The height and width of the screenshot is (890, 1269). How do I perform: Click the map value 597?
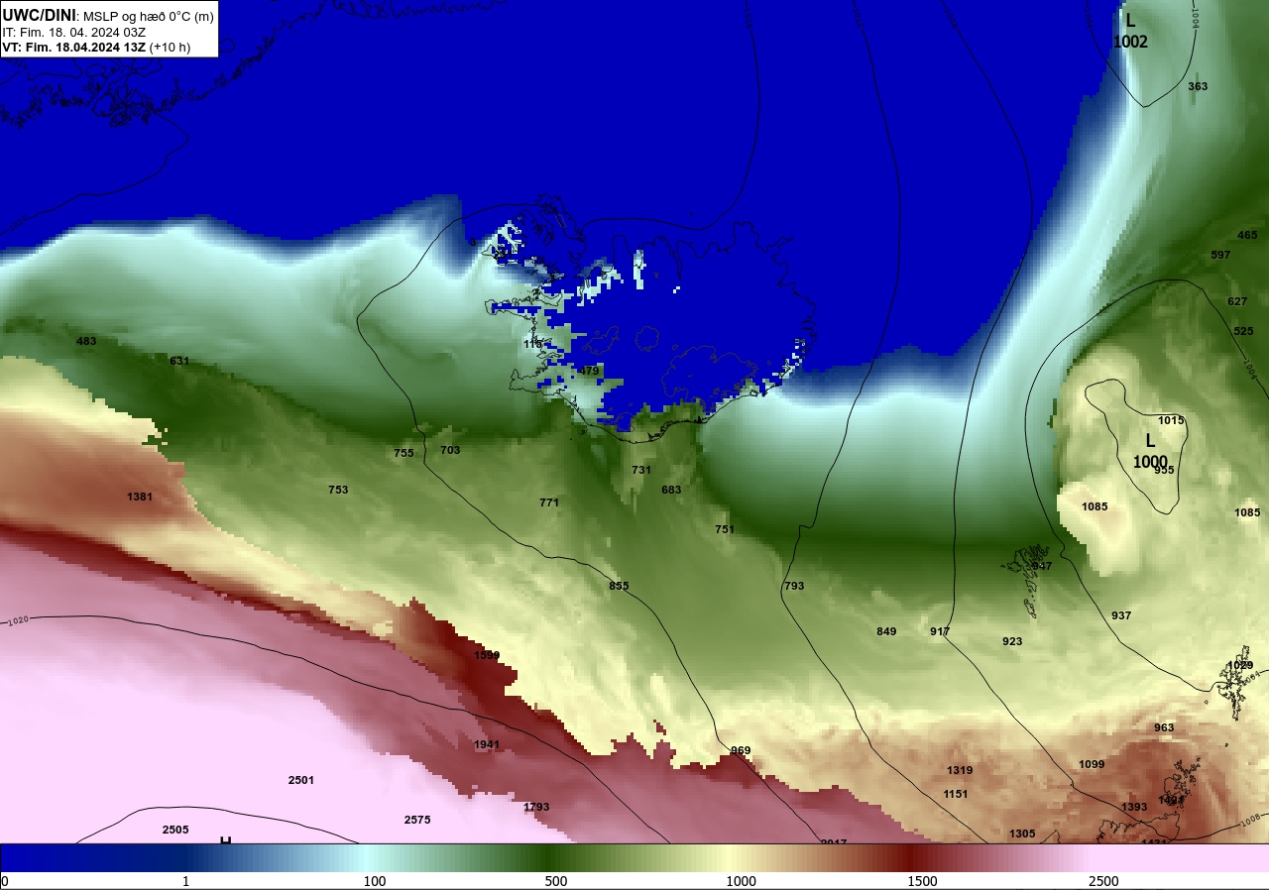click(1220, 255)
